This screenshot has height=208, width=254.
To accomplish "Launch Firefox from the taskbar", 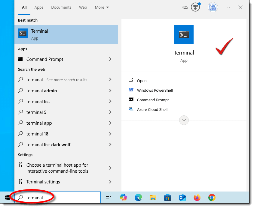I will [197, 198].
